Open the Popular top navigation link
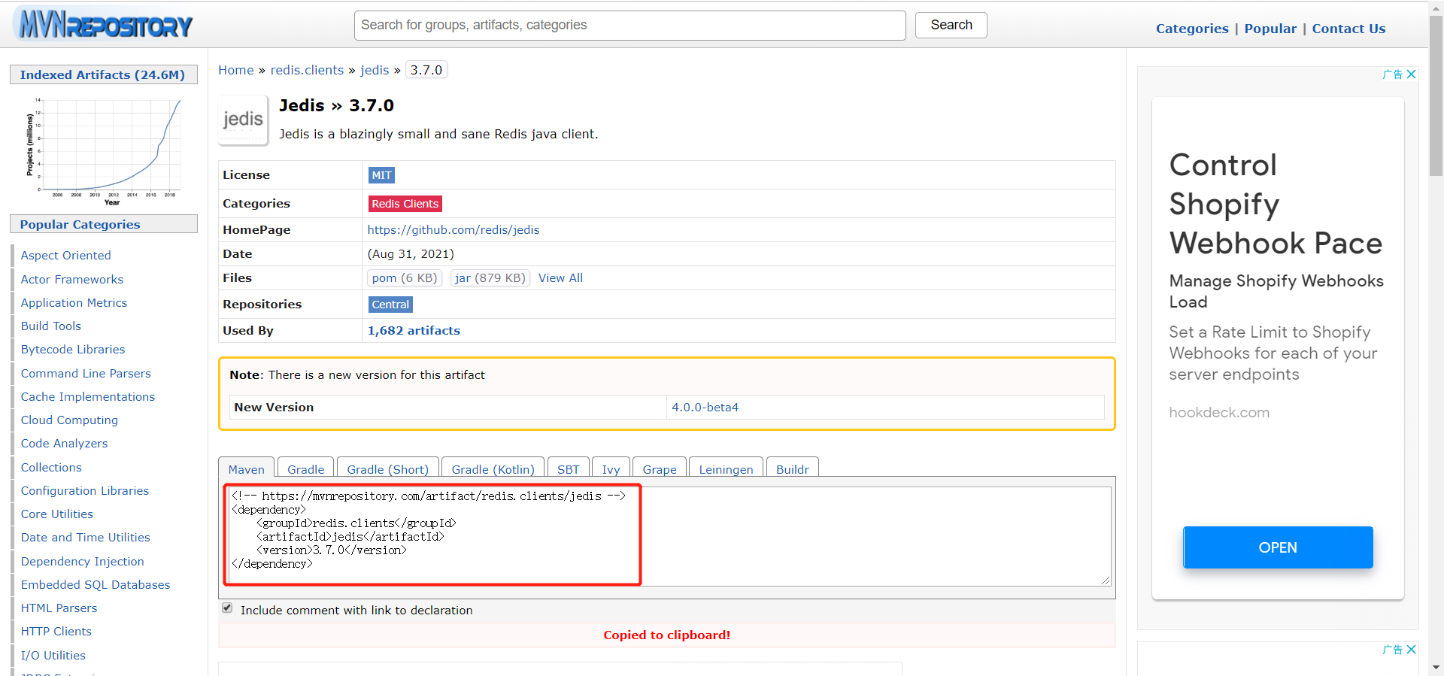The width and height of the screenshot is (1444, 676). coord(1270,29)
